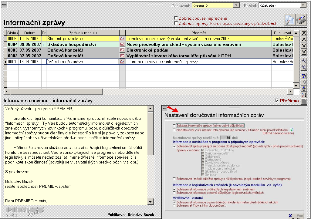Click the 'Datum' column header
Screen dimensions: 311x219
point(30,33)
